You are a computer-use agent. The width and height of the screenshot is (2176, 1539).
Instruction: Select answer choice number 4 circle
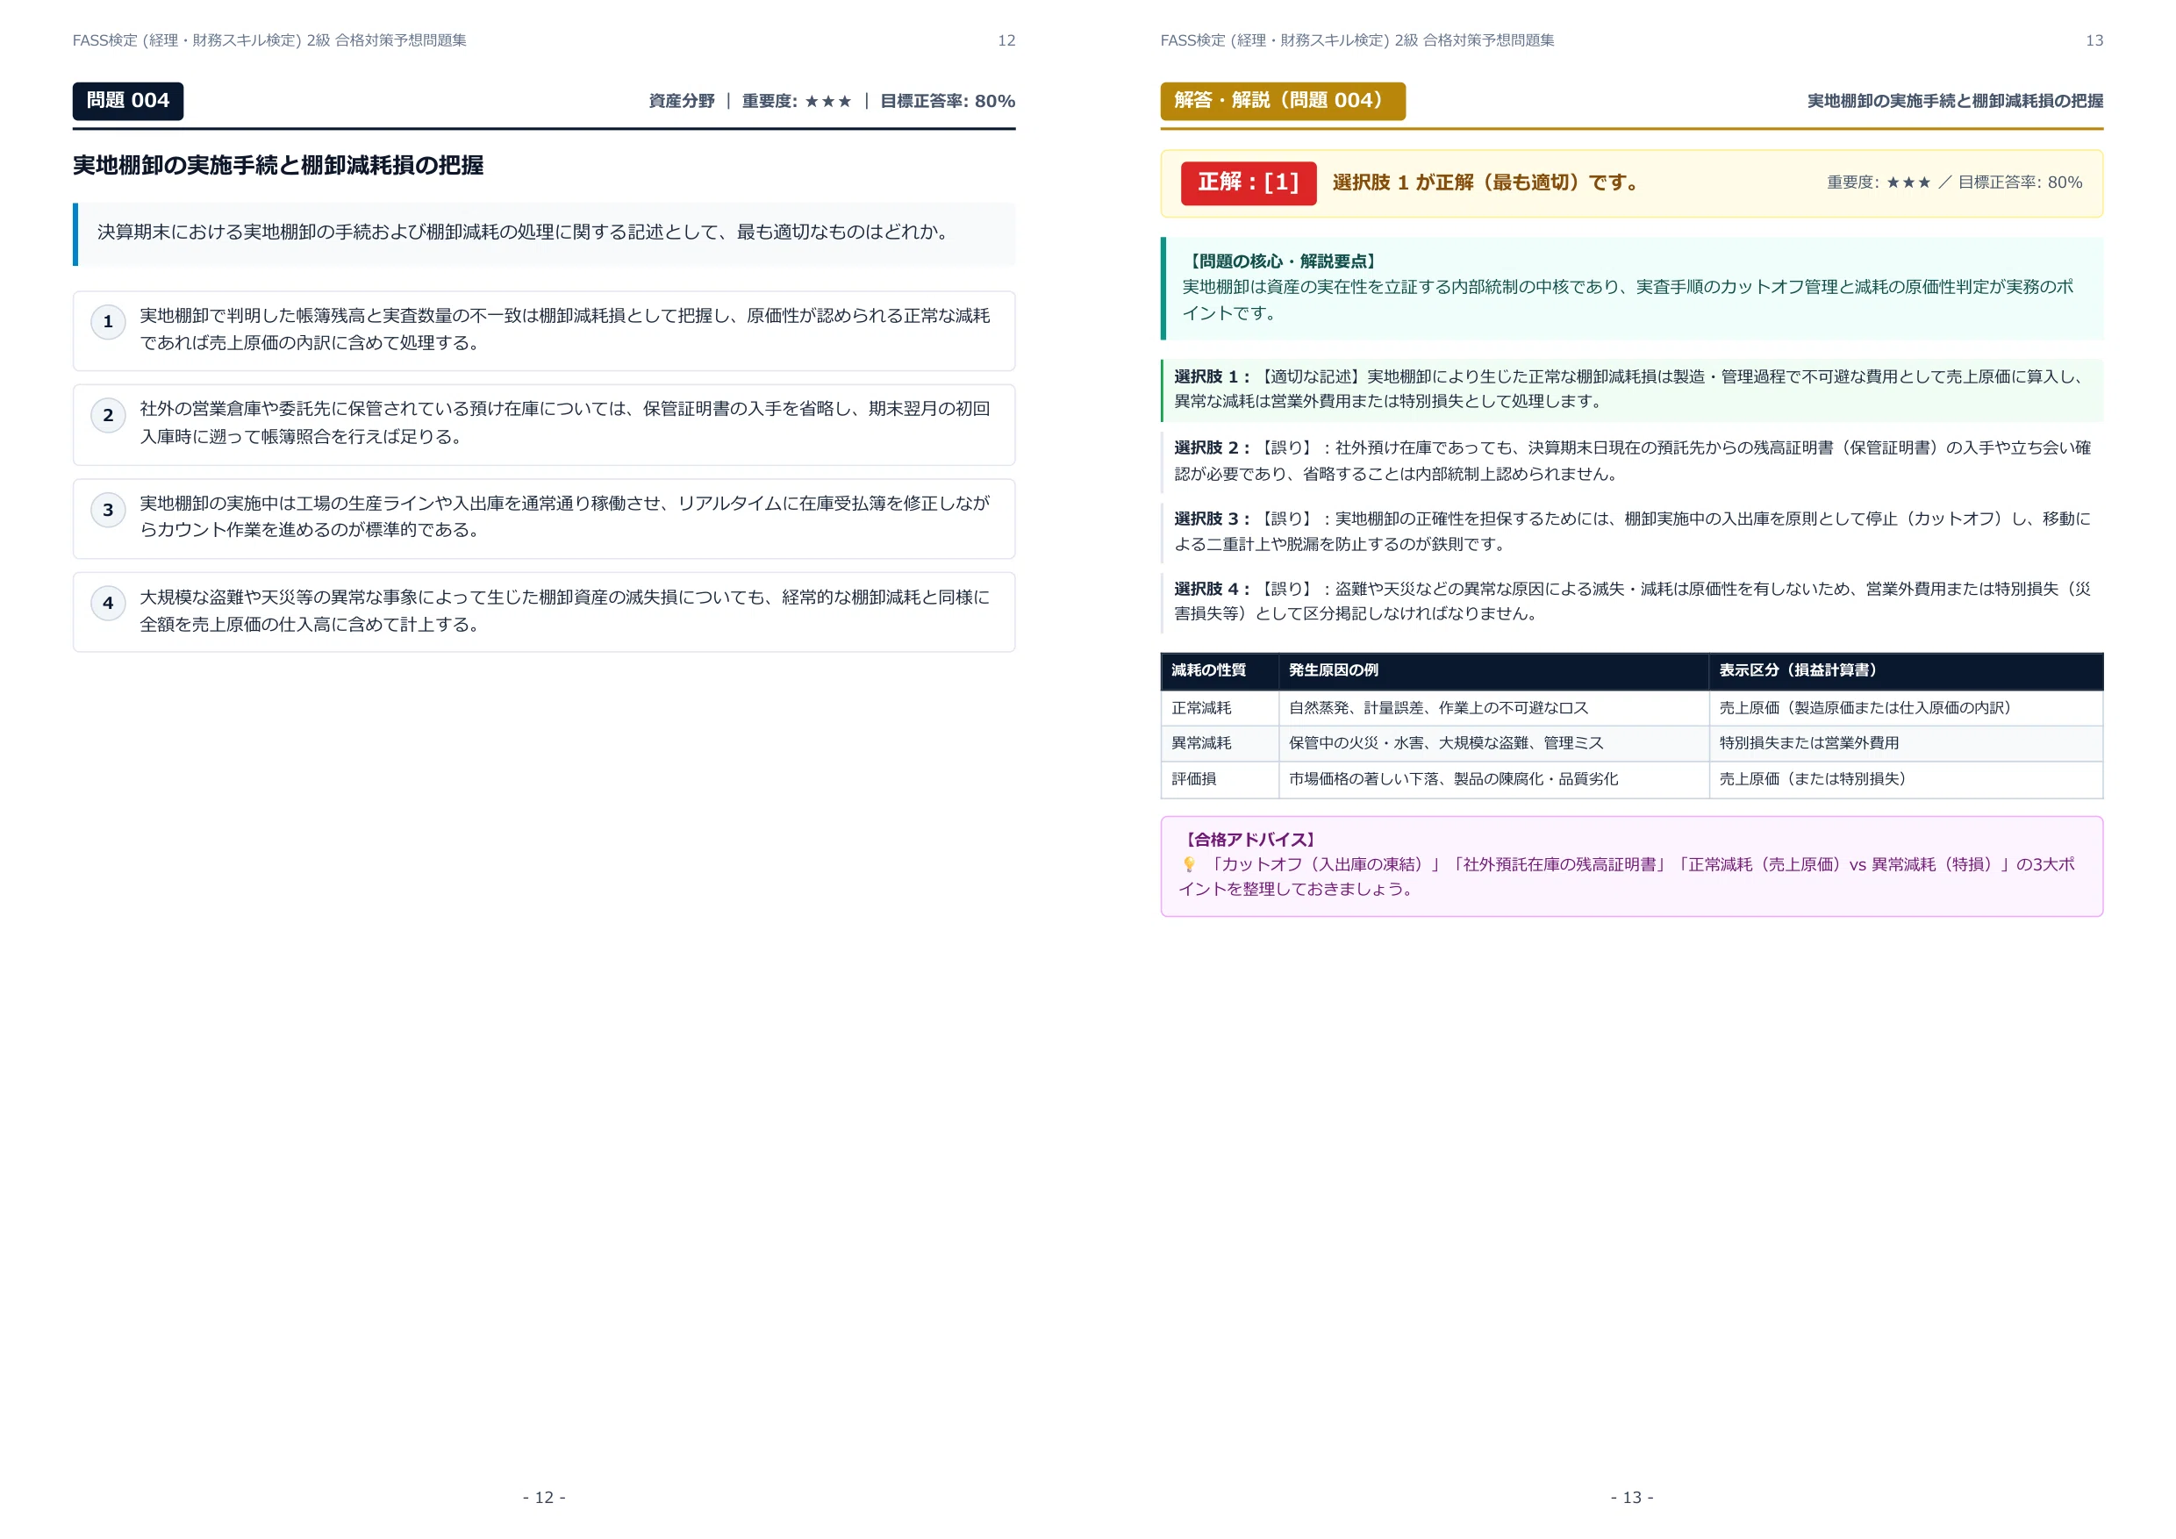click(108, 603)
